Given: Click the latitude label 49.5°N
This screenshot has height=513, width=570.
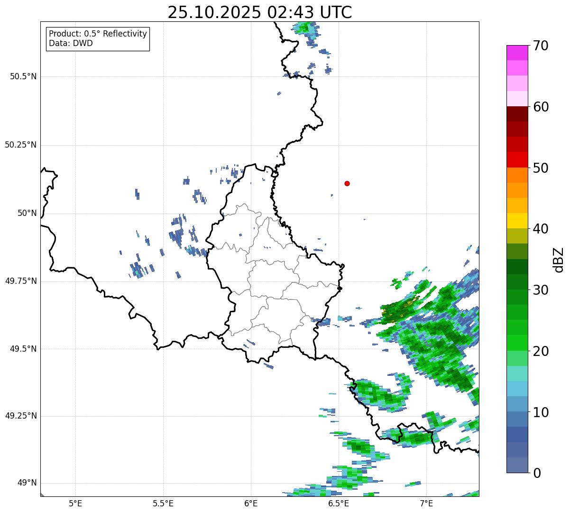Looking at the screenshot, I should 23,349.
